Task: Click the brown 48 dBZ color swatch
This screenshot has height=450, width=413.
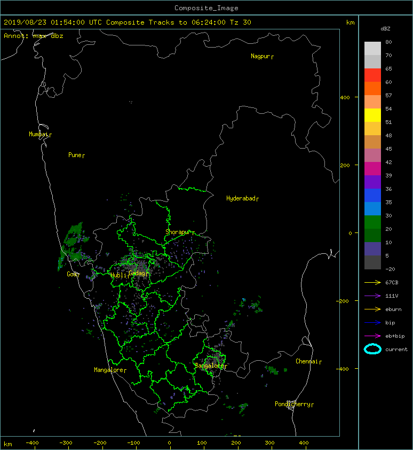Action: pyautogui.click(x=372, y=142)
